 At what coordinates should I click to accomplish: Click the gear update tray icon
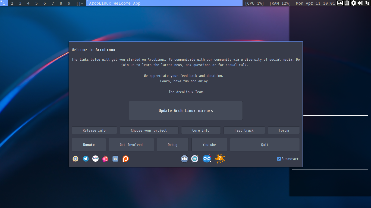353,3
